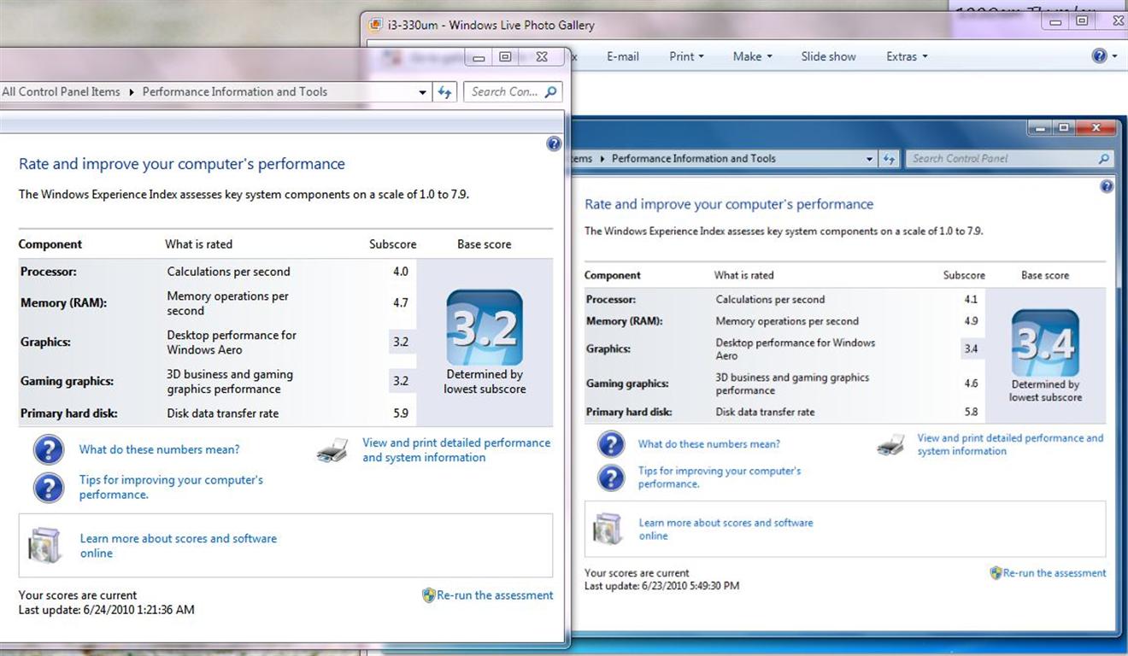1128x656 pixels.
Task: Click E-mail in the Photo Gallery toolbar
Action: coord(623,56)
